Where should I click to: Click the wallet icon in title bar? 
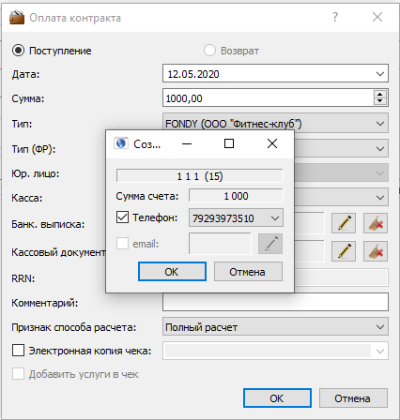click(17, 17)
